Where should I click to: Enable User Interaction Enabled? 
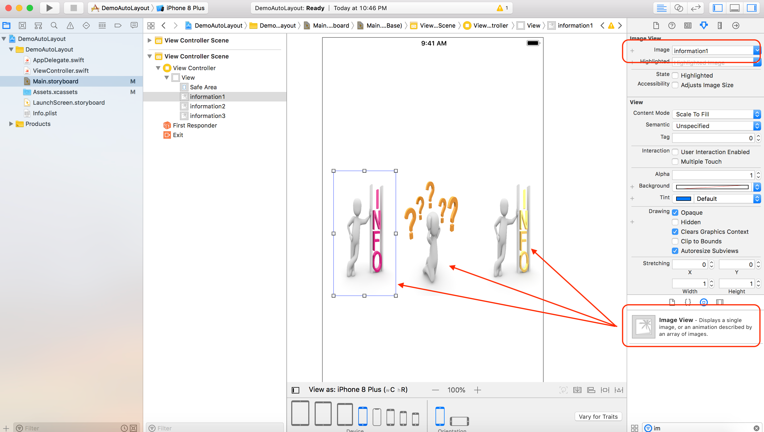pyautogui.click(x=675, y=152)
